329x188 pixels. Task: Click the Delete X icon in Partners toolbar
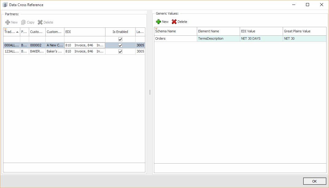tap(40, 22)
